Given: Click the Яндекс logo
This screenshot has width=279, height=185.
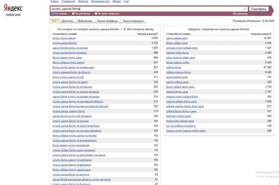Looking at the screenshot, I should coord(13,8).
